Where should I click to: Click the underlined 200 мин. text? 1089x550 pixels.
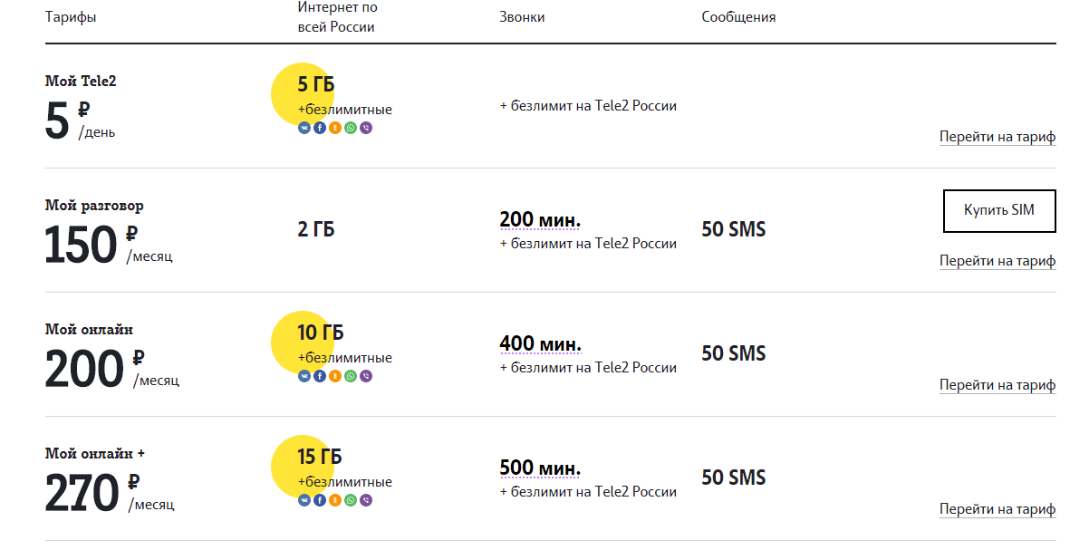[x=540, y=220]
